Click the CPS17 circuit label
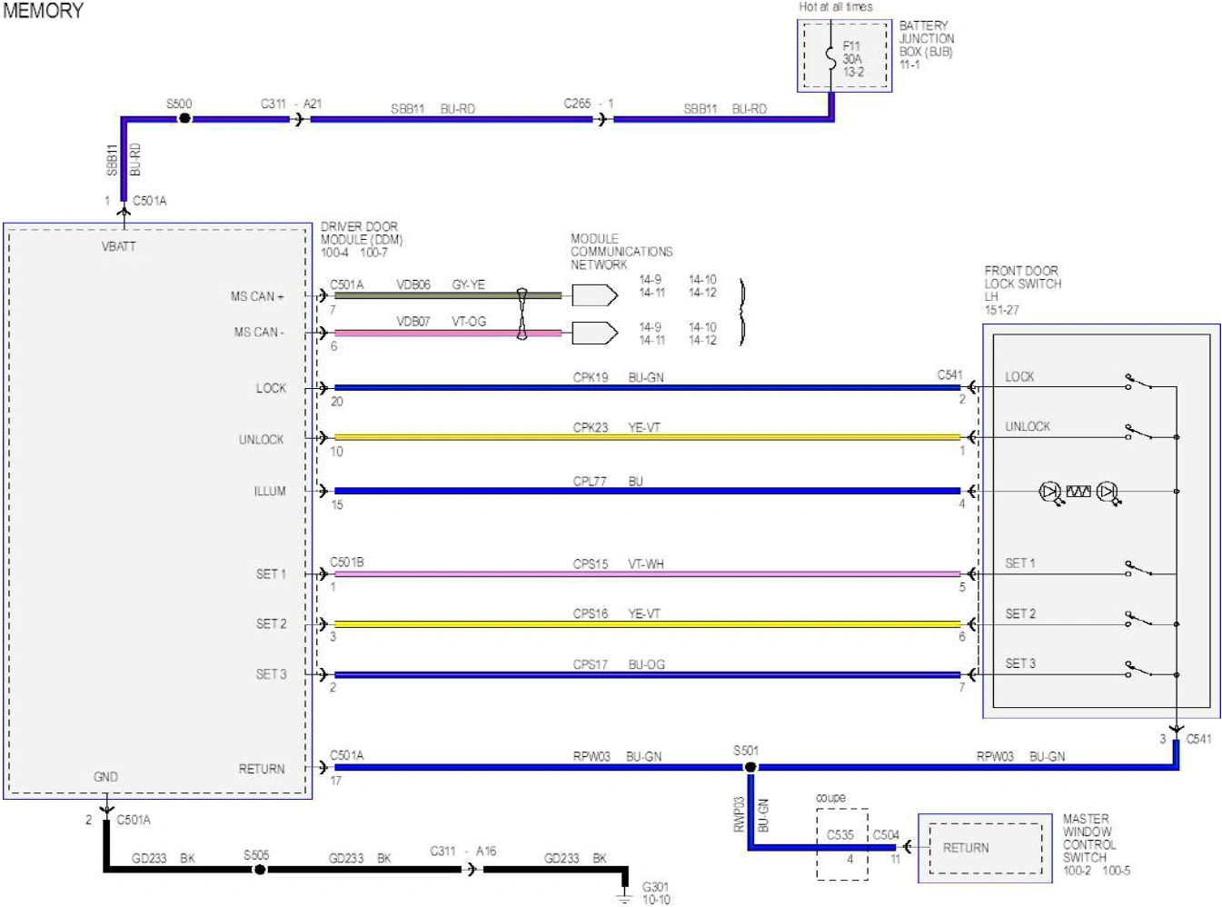The width and height of the screenshot is (1222, 907). 591,665
